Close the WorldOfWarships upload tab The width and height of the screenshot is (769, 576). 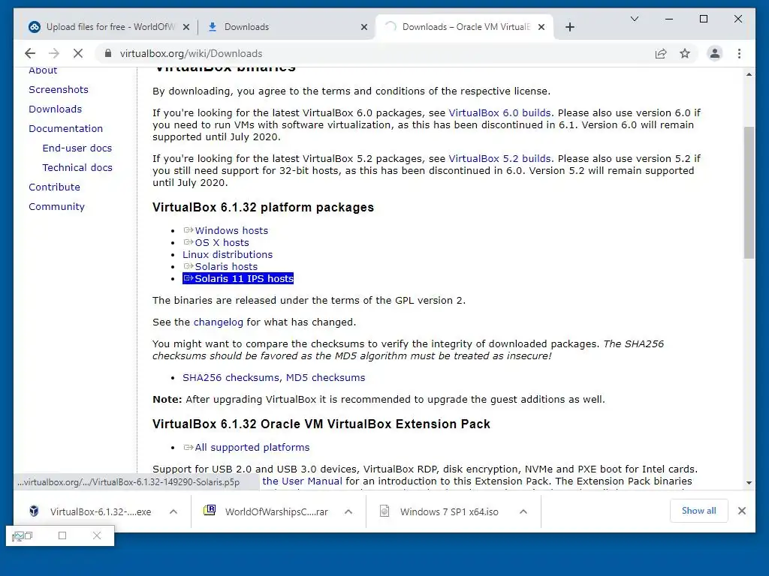click(186, 27)
